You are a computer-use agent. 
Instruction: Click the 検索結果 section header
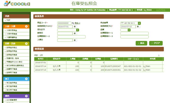tap(99, 49)
